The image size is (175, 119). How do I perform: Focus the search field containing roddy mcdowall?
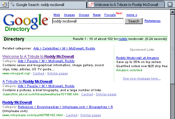[x=88, y=21]
